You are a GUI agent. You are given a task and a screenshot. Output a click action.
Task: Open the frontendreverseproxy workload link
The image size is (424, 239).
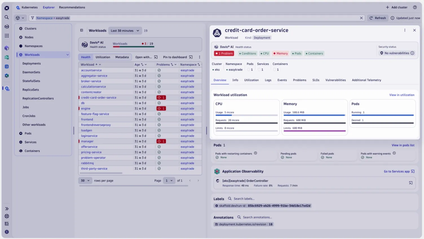(x=96, y=125)
